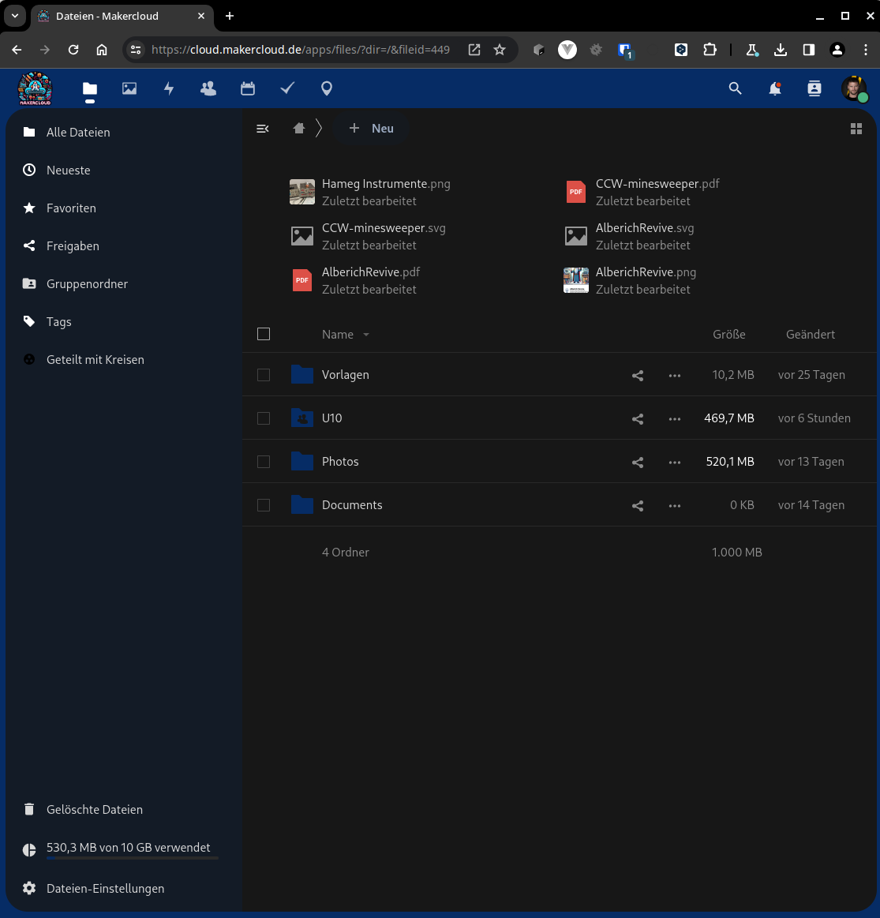The height and width of the screenshot is (918, 880).
Task: Open notifications via bell icon
Action: (774, 88)
